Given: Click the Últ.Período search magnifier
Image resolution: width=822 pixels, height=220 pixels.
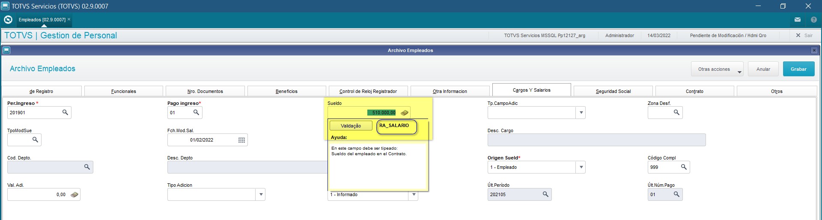Looking at the screenshot, I should click(x=545, y=194).
